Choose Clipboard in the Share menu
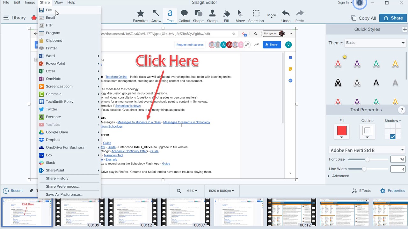Image resolution: width=408 pixels, height=229 pixels. click(69, 41)
